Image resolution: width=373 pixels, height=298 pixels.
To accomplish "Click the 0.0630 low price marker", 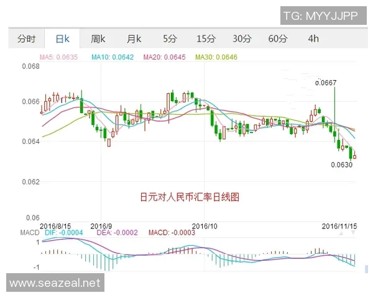I will (341, 165).
